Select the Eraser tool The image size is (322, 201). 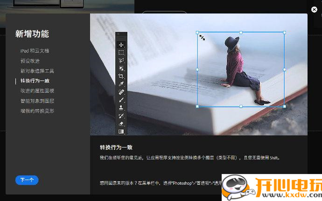[121, 124]
